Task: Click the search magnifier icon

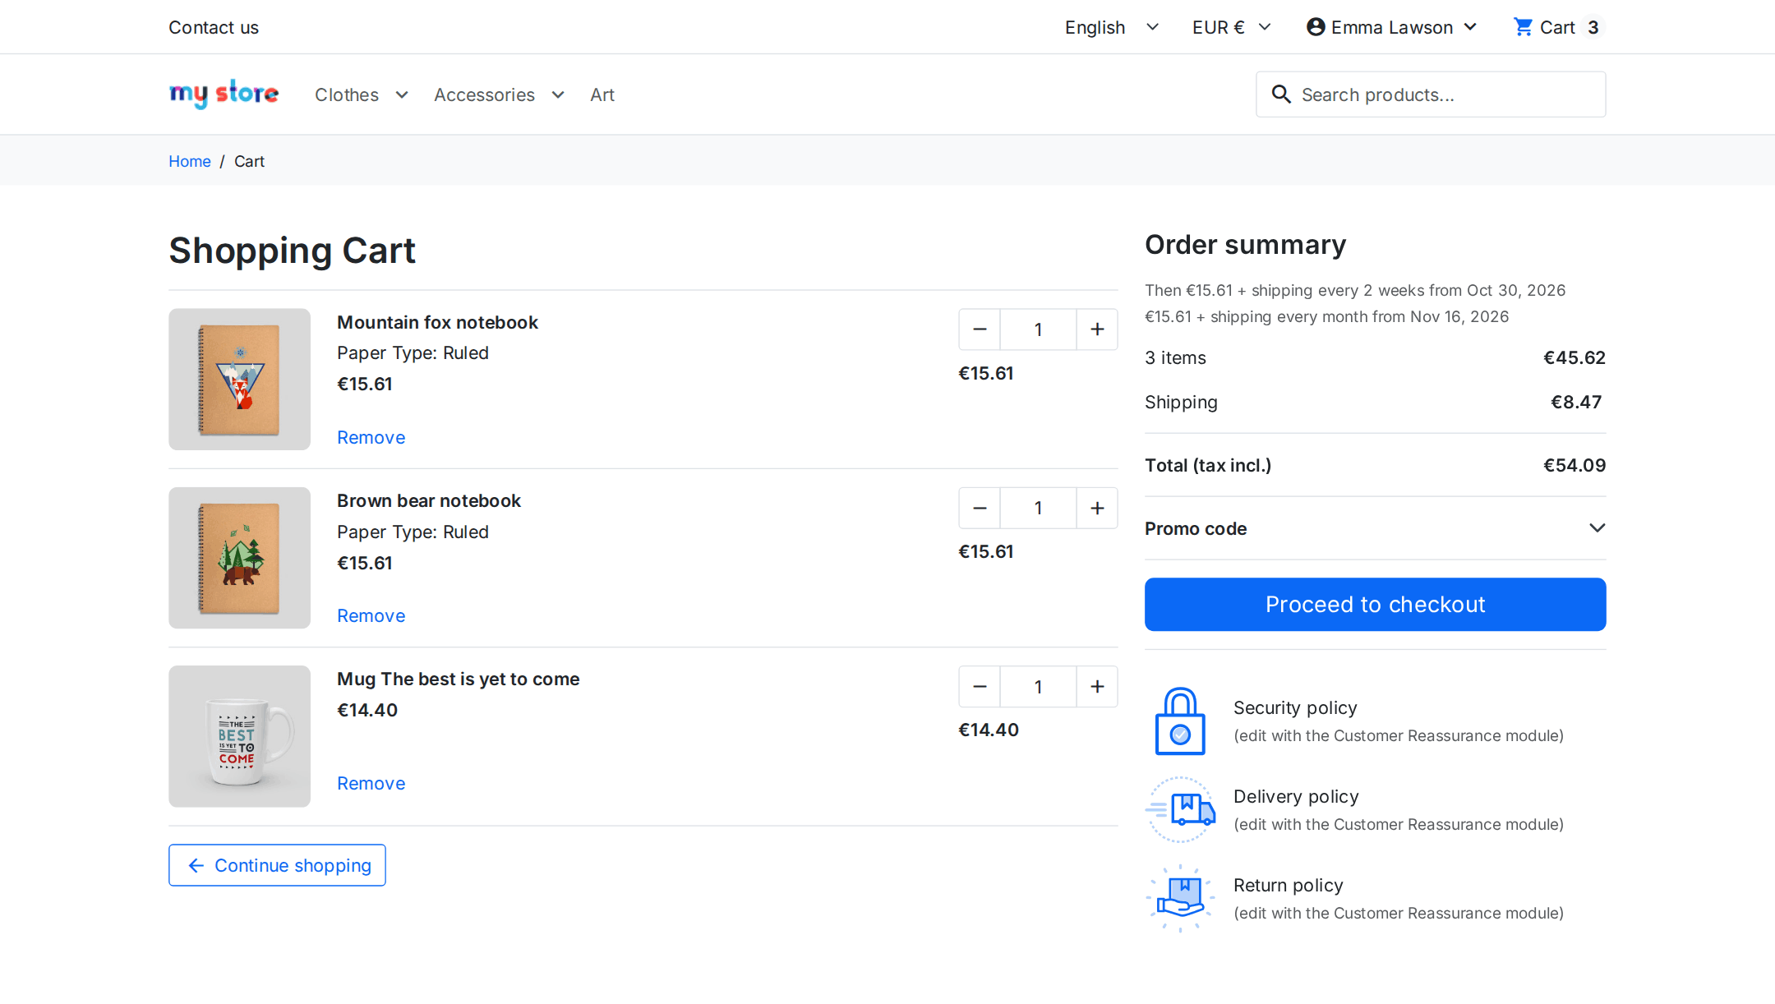Action: [x=1281, y=94]
